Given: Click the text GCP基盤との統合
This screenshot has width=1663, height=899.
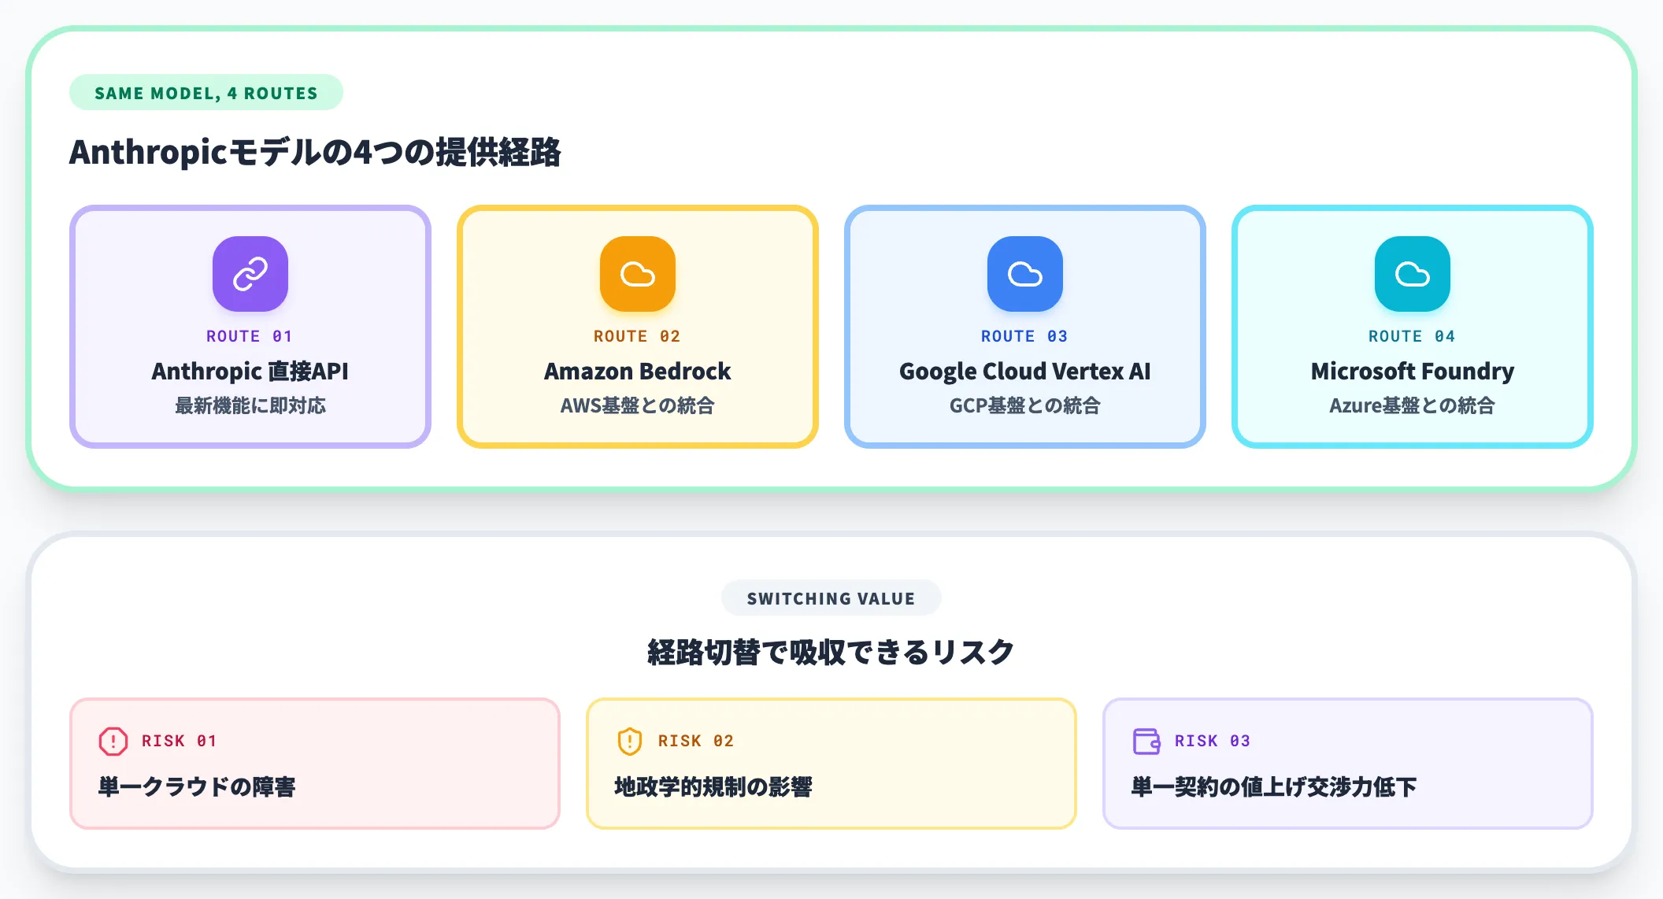Looking at the screenshot, I should 1025,405.
